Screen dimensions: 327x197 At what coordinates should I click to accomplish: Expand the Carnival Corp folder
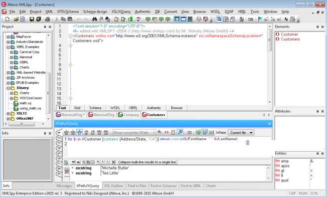click(x=11, y=52)
